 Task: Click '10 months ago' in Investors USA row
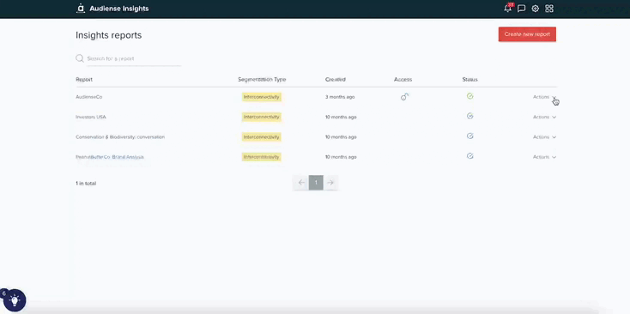click(x=341, y=117)
